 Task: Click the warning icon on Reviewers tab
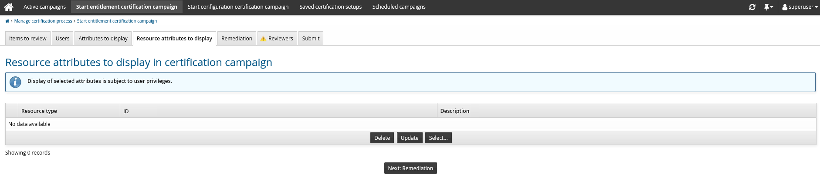point(263,39)
